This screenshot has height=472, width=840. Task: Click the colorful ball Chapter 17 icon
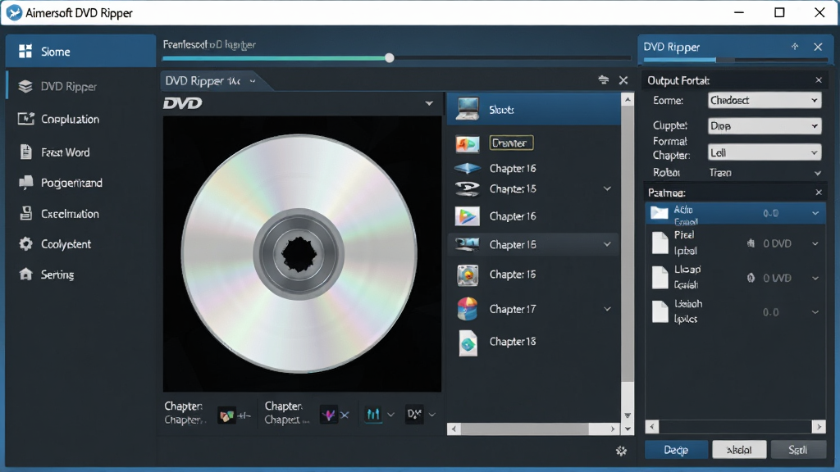(467, 309)
